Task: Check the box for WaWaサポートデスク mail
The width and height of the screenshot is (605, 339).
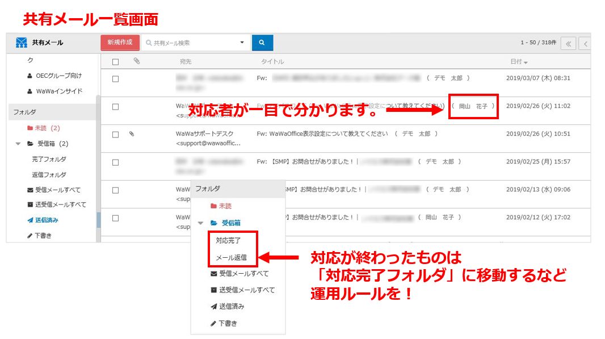Action: click(115, 135)
